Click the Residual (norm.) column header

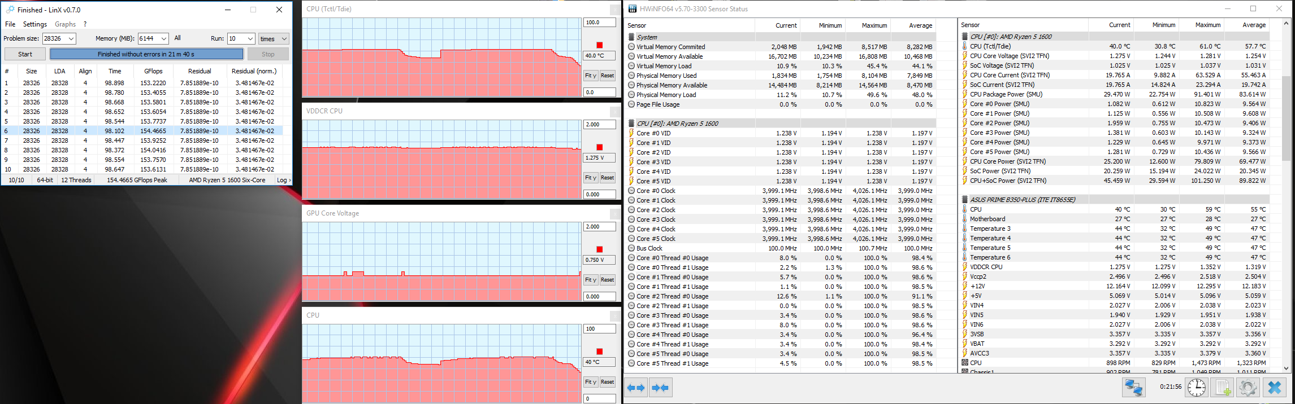(254, 71)
